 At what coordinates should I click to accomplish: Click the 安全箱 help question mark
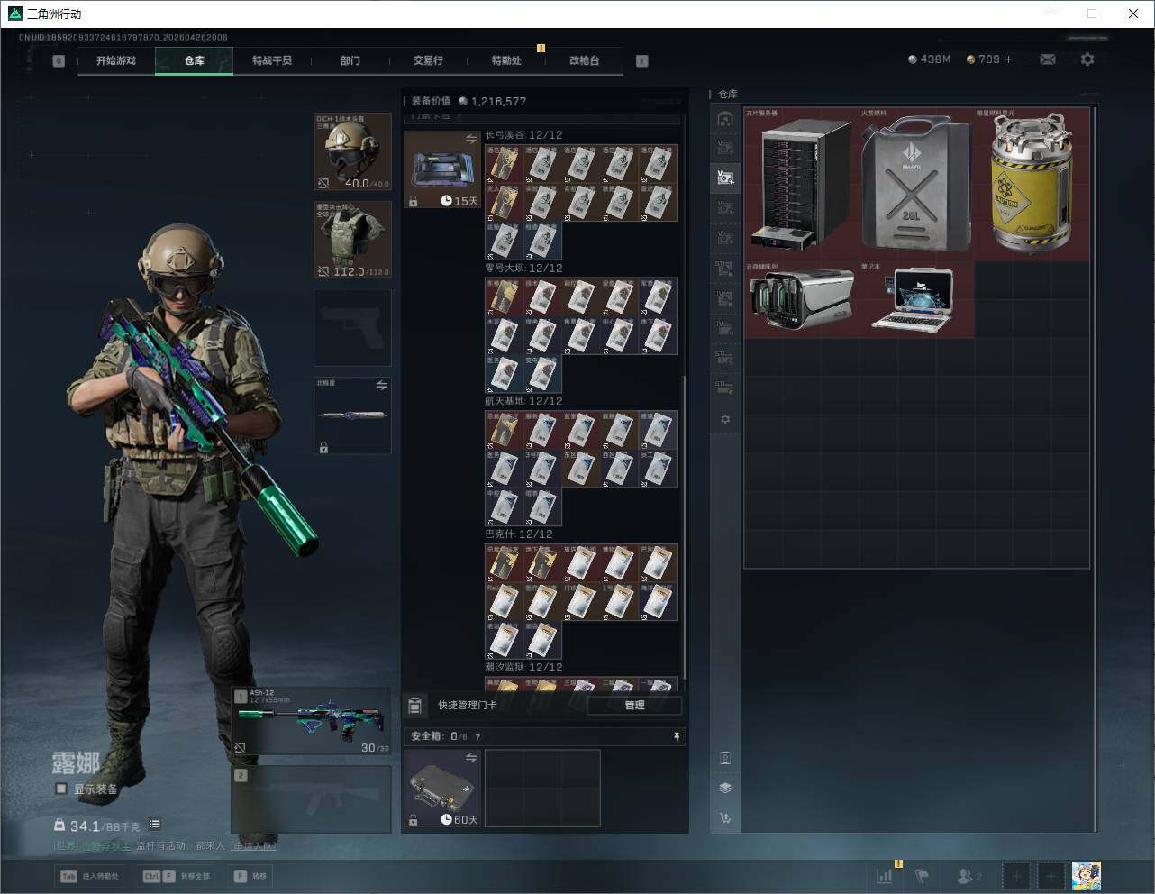[477, 737]
